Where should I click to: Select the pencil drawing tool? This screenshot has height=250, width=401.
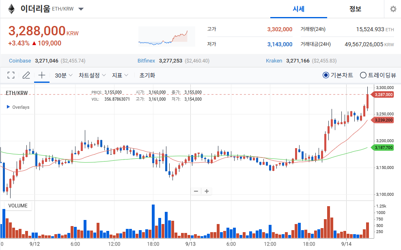[26, 75]
